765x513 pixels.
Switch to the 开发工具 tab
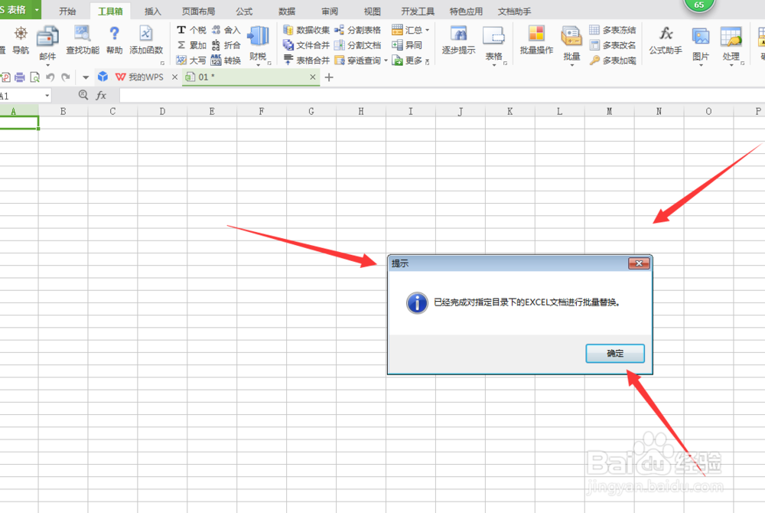418,11
